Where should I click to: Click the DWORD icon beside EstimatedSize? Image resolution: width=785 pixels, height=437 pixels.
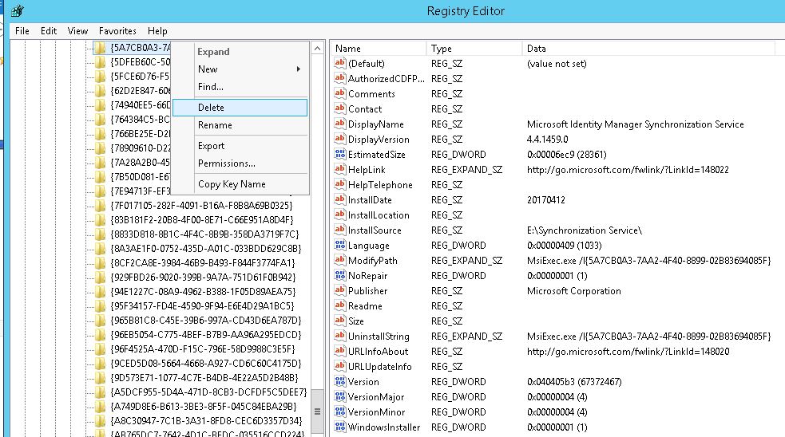340,154
